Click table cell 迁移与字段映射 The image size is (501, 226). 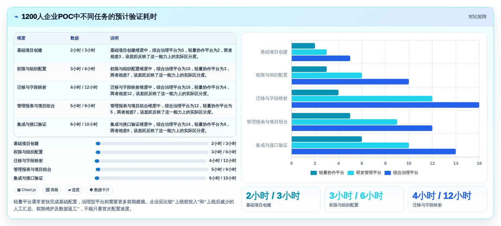tap(32, 87)
